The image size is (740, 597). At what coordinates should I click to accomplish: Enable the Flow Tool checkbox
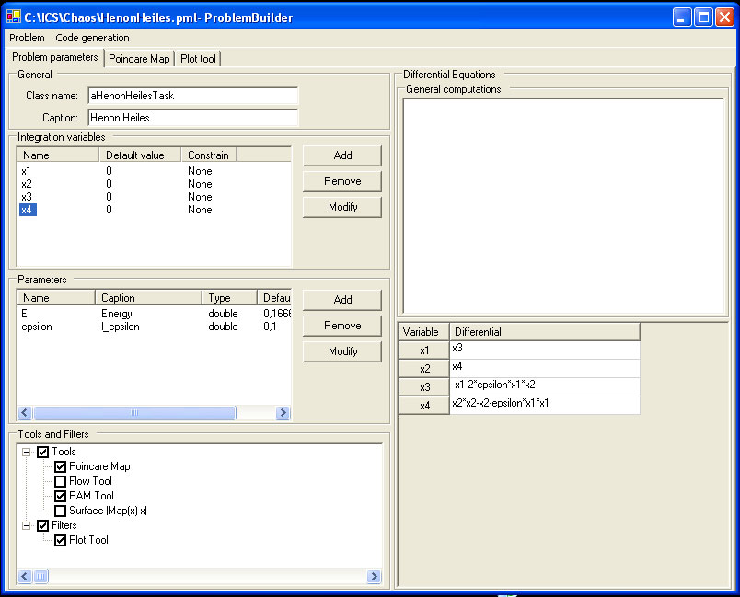[x=60, y=481]
